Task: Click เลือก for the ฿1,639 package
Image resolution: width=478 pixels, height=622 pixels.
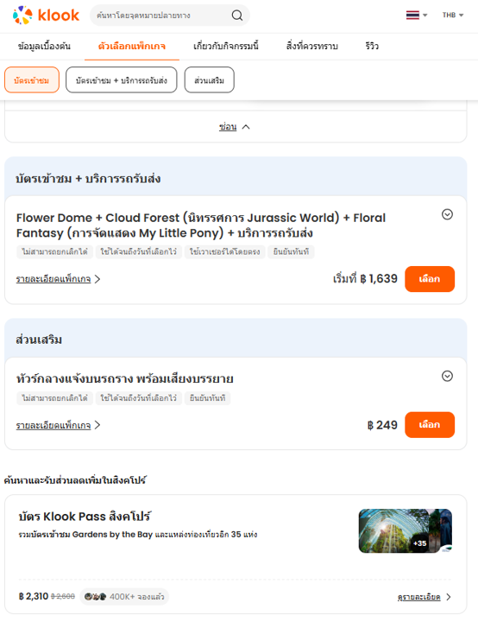Action: point(430,279)
